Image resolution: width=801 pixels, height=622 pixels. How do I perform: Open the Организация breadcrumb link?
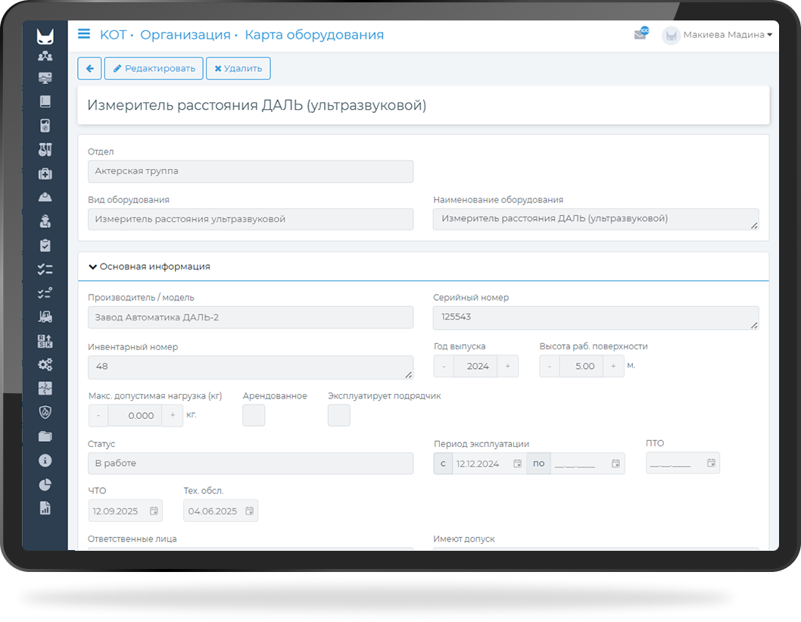[x=185, y=35]
